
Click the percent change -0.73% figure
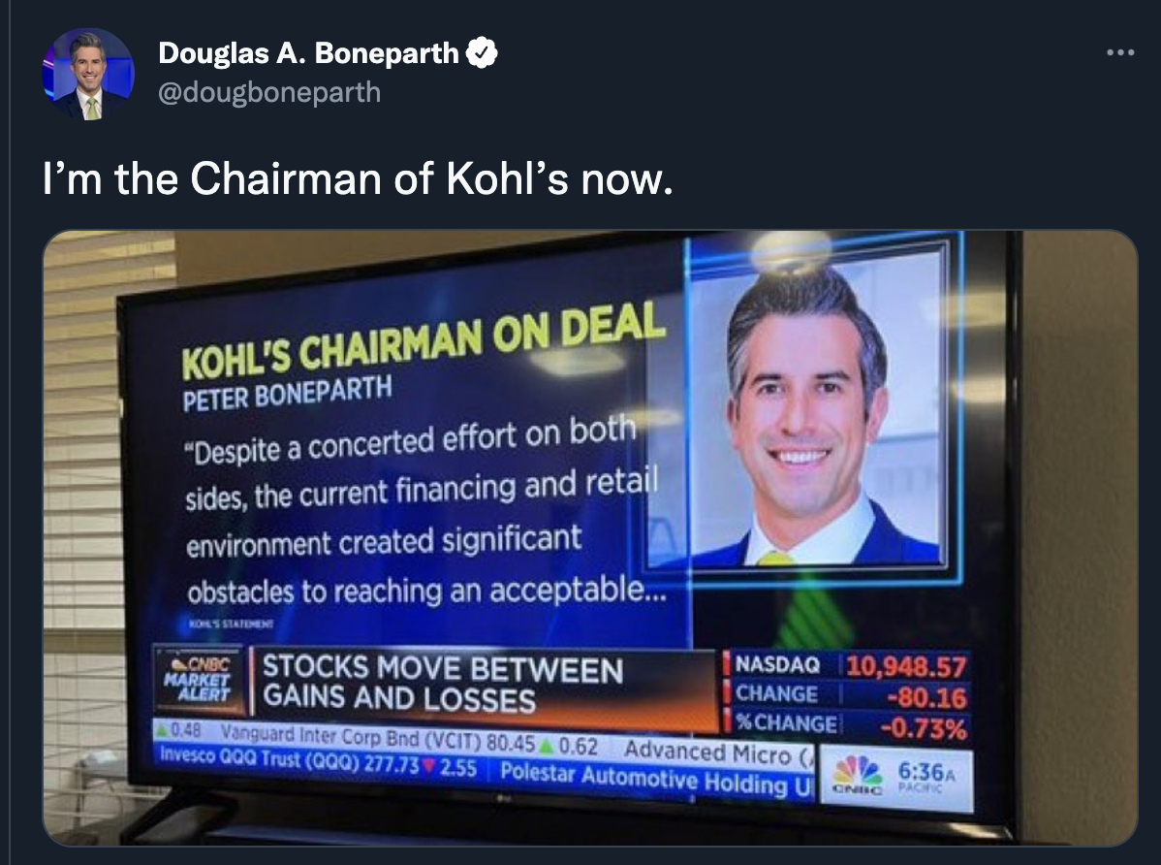click(x=922, y=726)
